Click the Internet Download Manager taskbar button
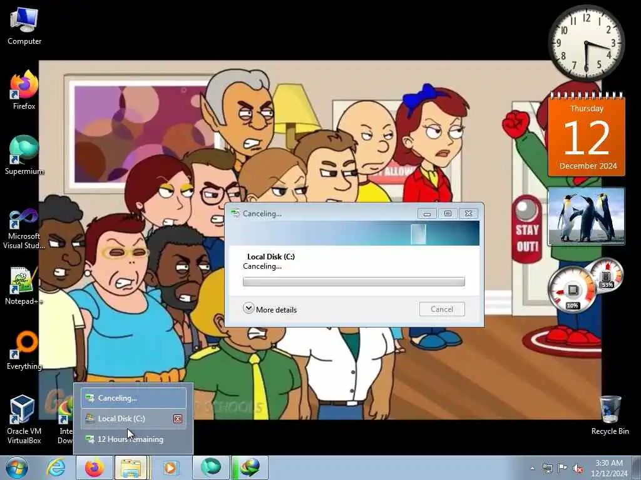Screen dimensions: 641x480 click(249, 467)
